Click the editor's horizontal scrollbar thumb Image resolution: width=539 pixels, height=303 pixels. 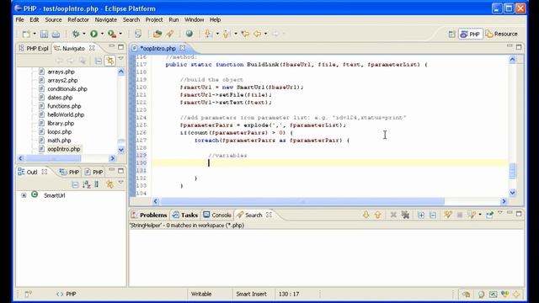pos(302,201)
